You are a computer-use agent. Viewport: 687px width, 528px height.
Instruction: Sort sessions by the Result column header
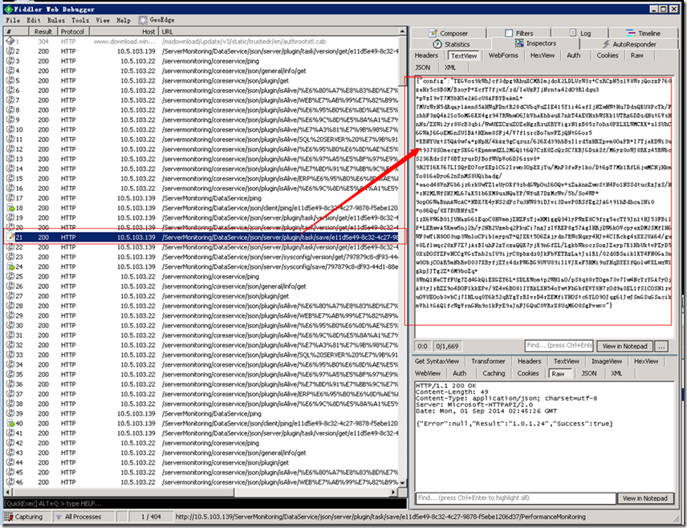point(43,31)
